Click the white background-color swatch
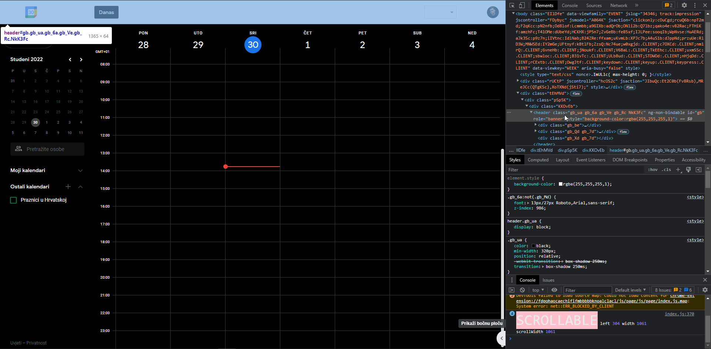This screenshot has width=711, height=349. [x=561, y=184]
